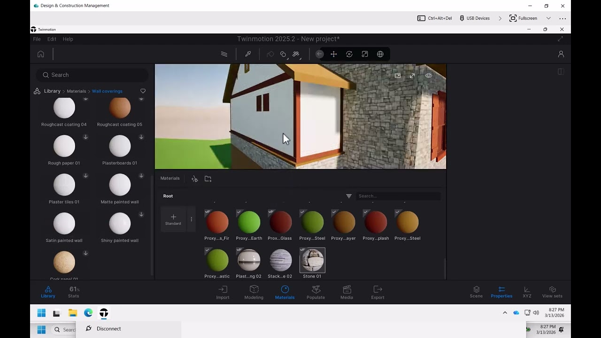Open the Edit menu

pyautogui.click(x=52, y=39)
